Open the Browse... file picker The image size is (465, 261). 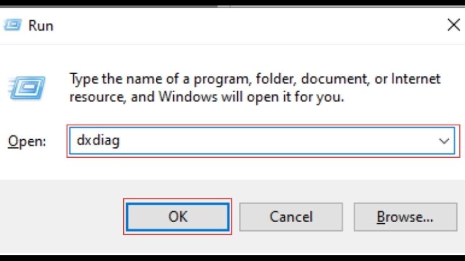(x=405, y=217)
